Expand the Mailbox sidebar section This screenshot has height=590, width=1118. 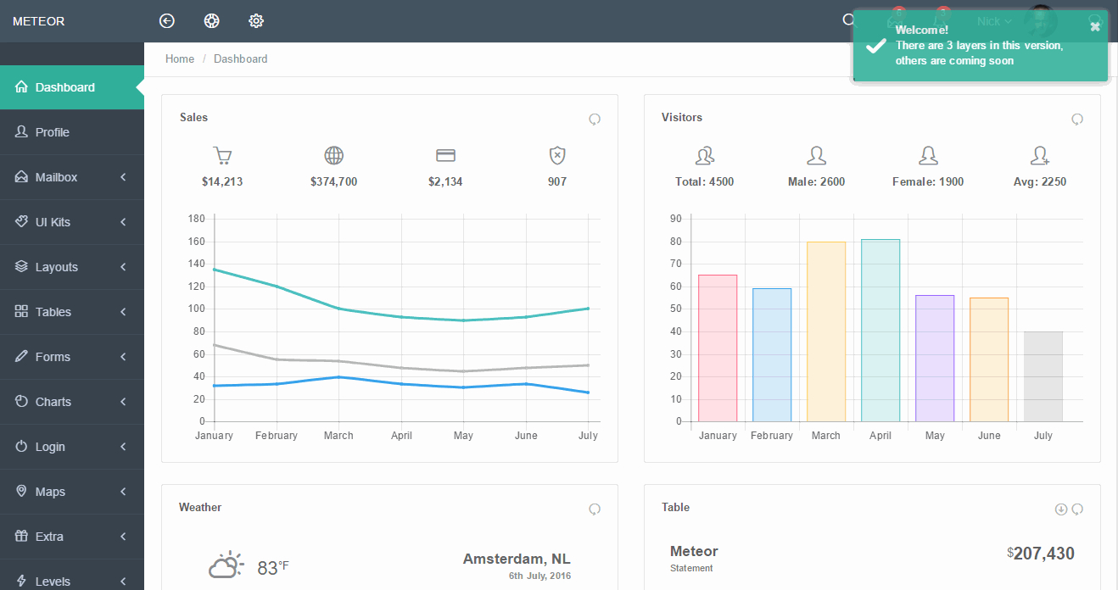coord(72,176)
